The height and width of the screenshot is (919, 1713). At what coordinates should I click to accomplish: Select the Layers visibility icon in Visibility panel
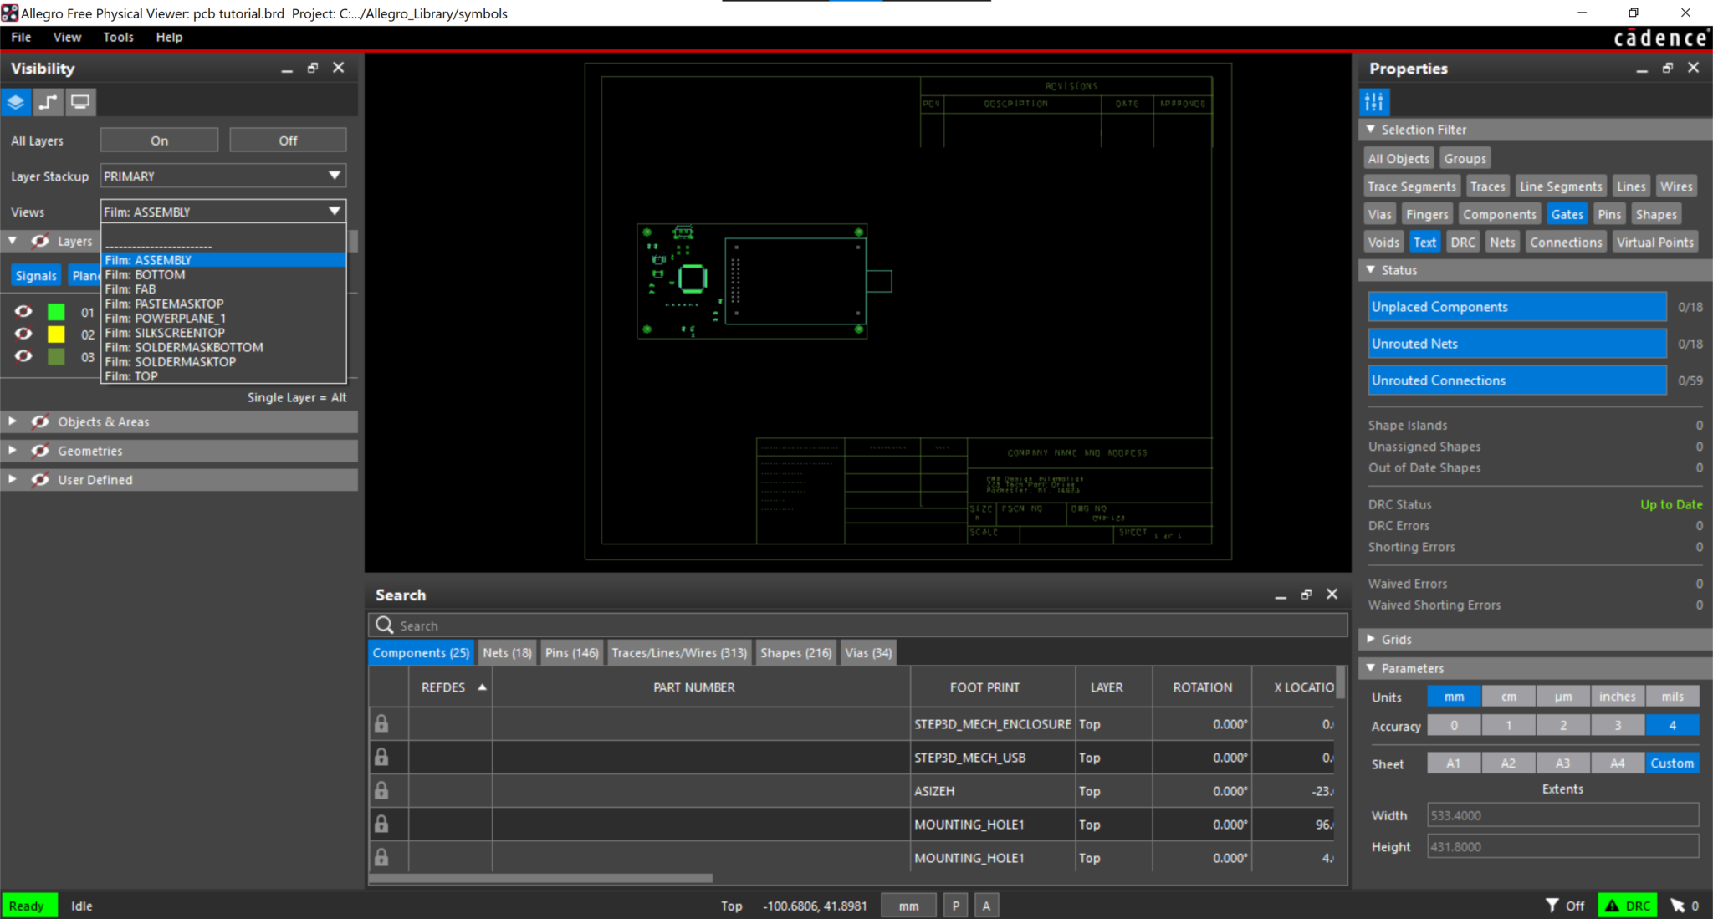(x=16, y=102)
